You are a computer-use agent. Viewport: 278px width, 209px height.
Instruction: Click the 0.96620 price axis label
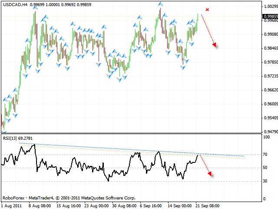(x=271, y=90)
